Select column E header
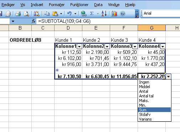This screenshot has height=132, width=180. point(96,28)
